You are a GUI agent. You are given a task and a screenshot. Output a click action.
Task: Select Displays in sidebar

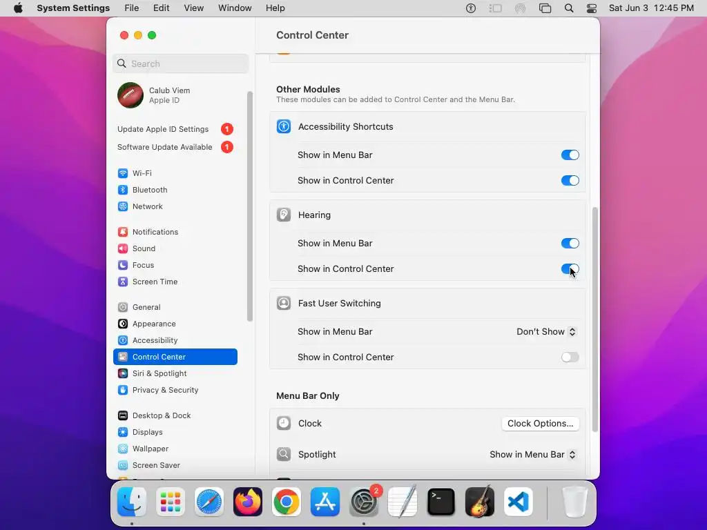[175, 432]
